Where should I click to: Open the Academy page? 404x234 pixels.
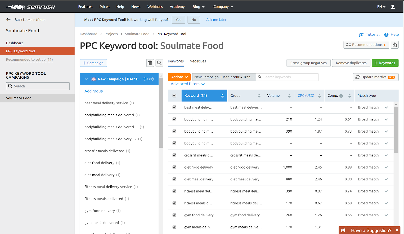coord(177,7)
